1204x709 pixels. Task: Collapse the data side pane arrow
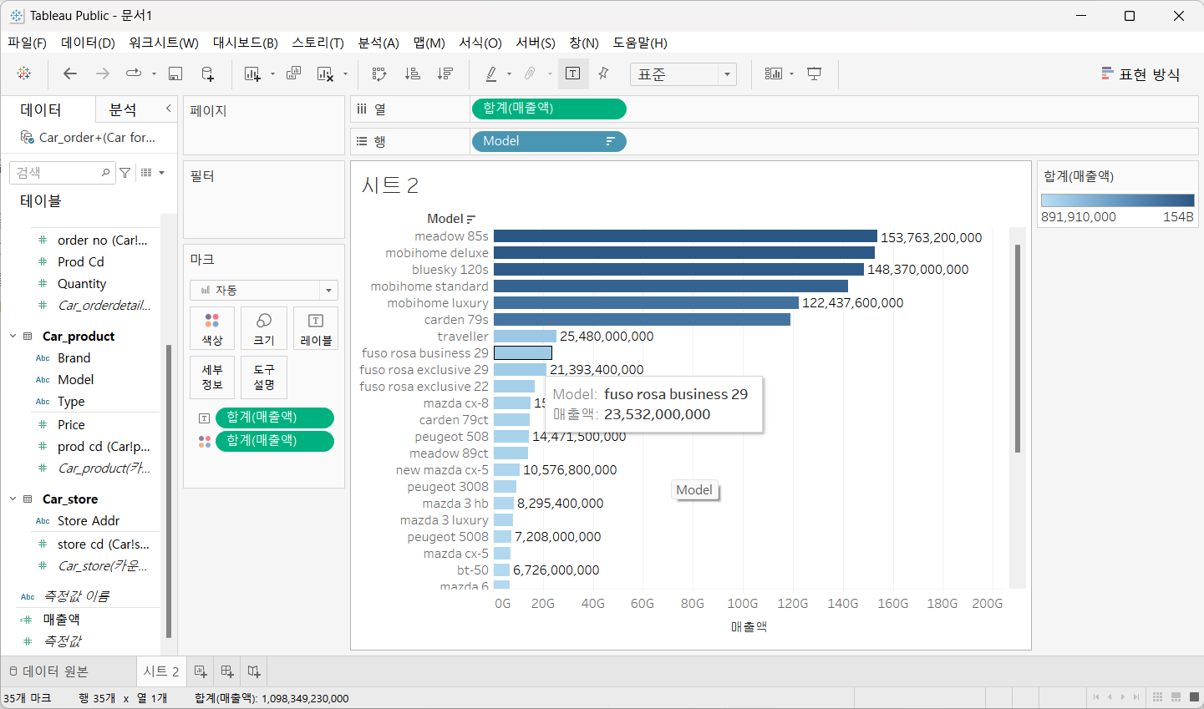[x=168, y=109]
